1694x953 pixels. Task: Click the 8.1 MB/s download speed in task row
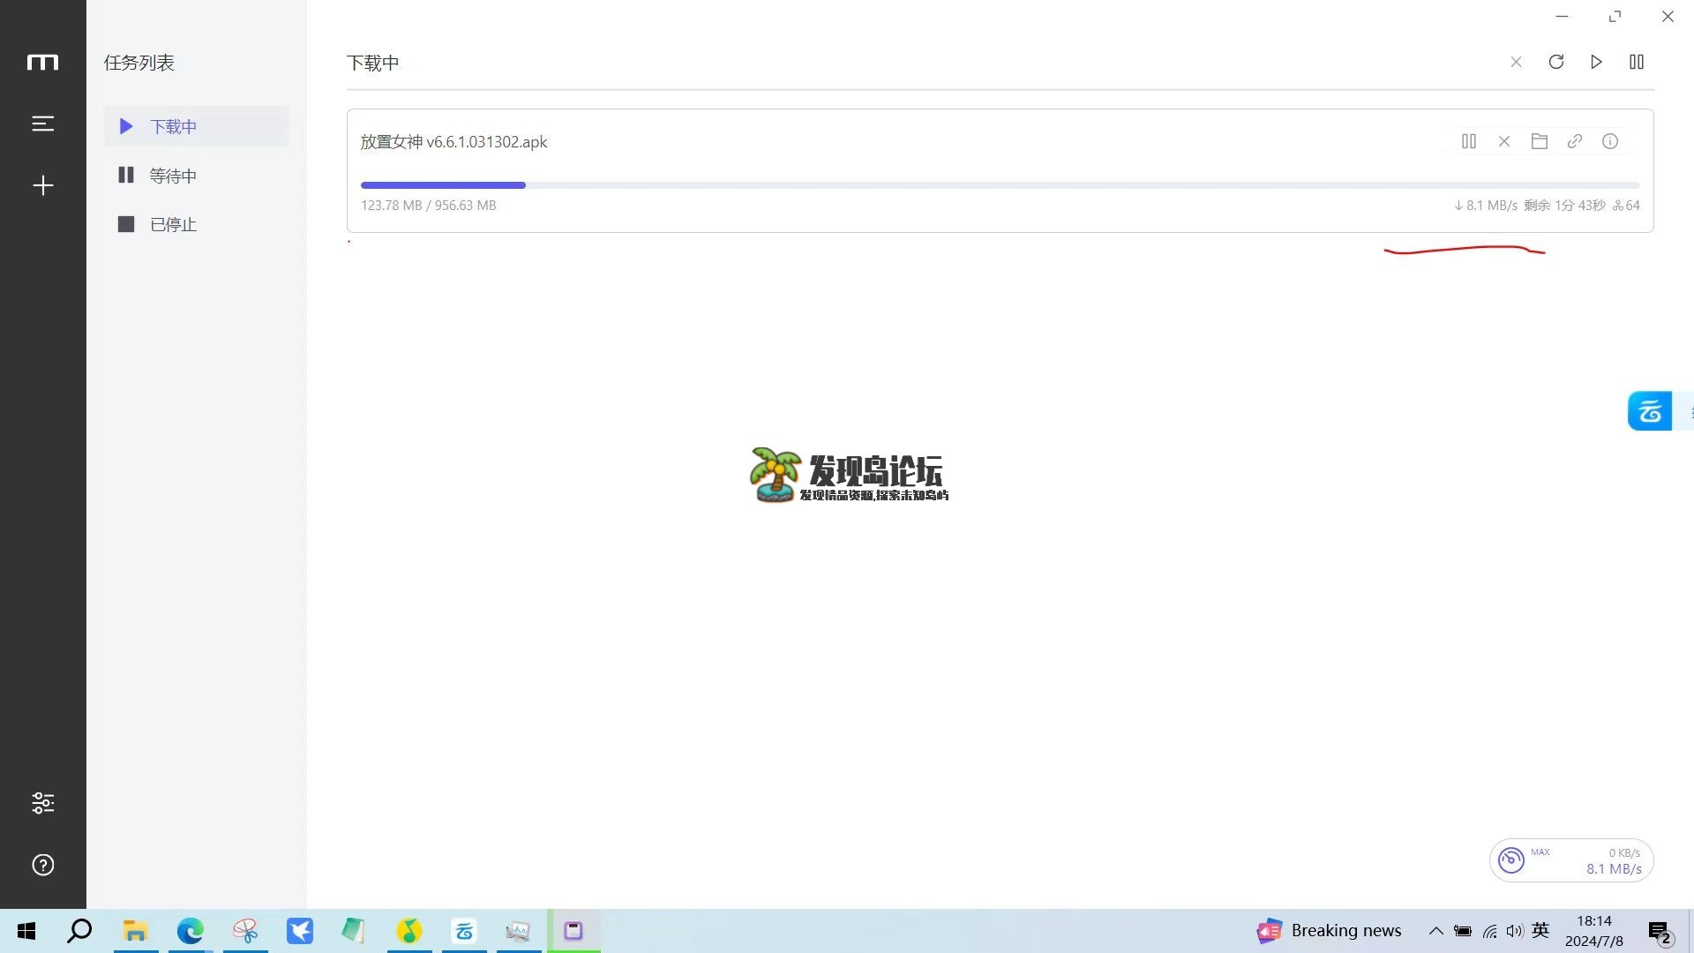click(x=1486, y=206)
